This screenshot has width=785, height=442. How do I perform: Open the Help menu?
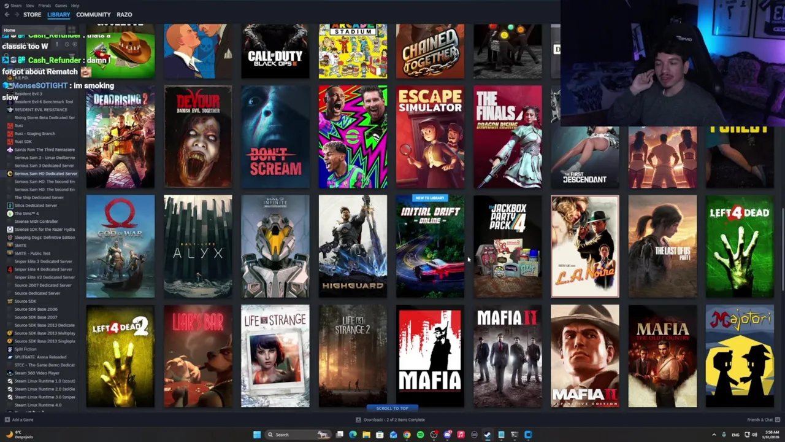(x=75, y=6)
